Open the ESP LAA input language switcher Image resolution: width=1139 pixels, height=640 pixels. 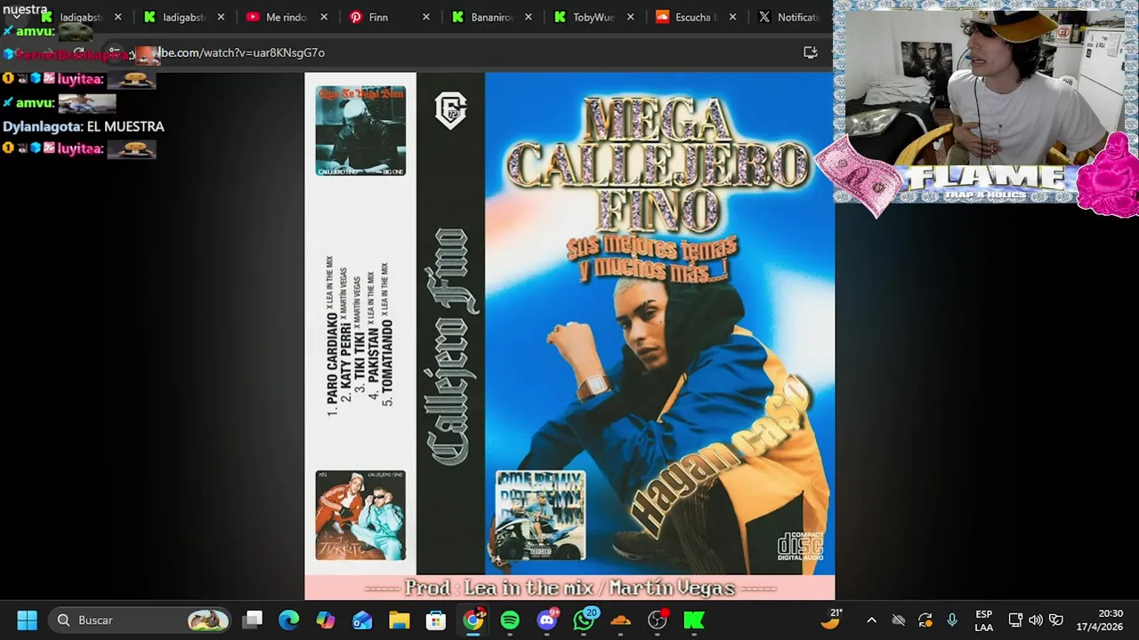983,620
